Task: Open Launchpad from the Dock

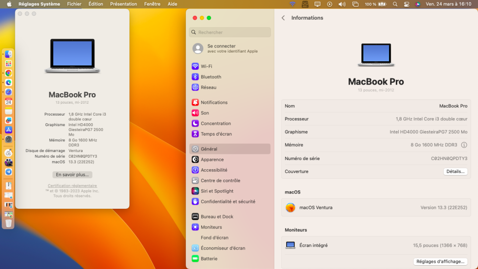Action: point(9,64)
